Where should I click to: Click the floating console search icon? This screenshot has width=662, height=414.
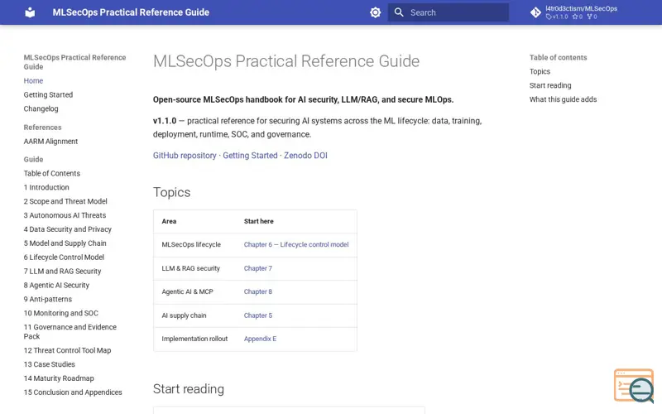[634, 385]
